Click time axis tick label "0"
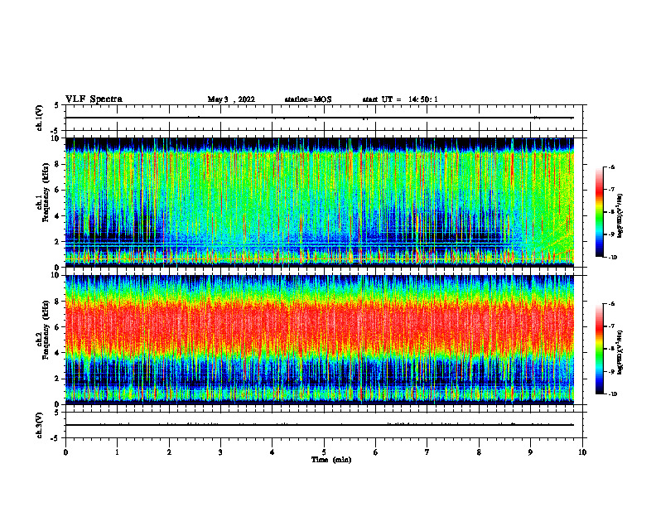656x507 pixels. click(x=65, y=452)
